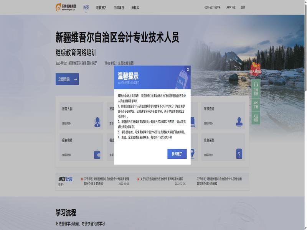Screen dimensions: 307x230
Task: Click the 我知道了 confirmation button
Action: click(x=177, y=154)
